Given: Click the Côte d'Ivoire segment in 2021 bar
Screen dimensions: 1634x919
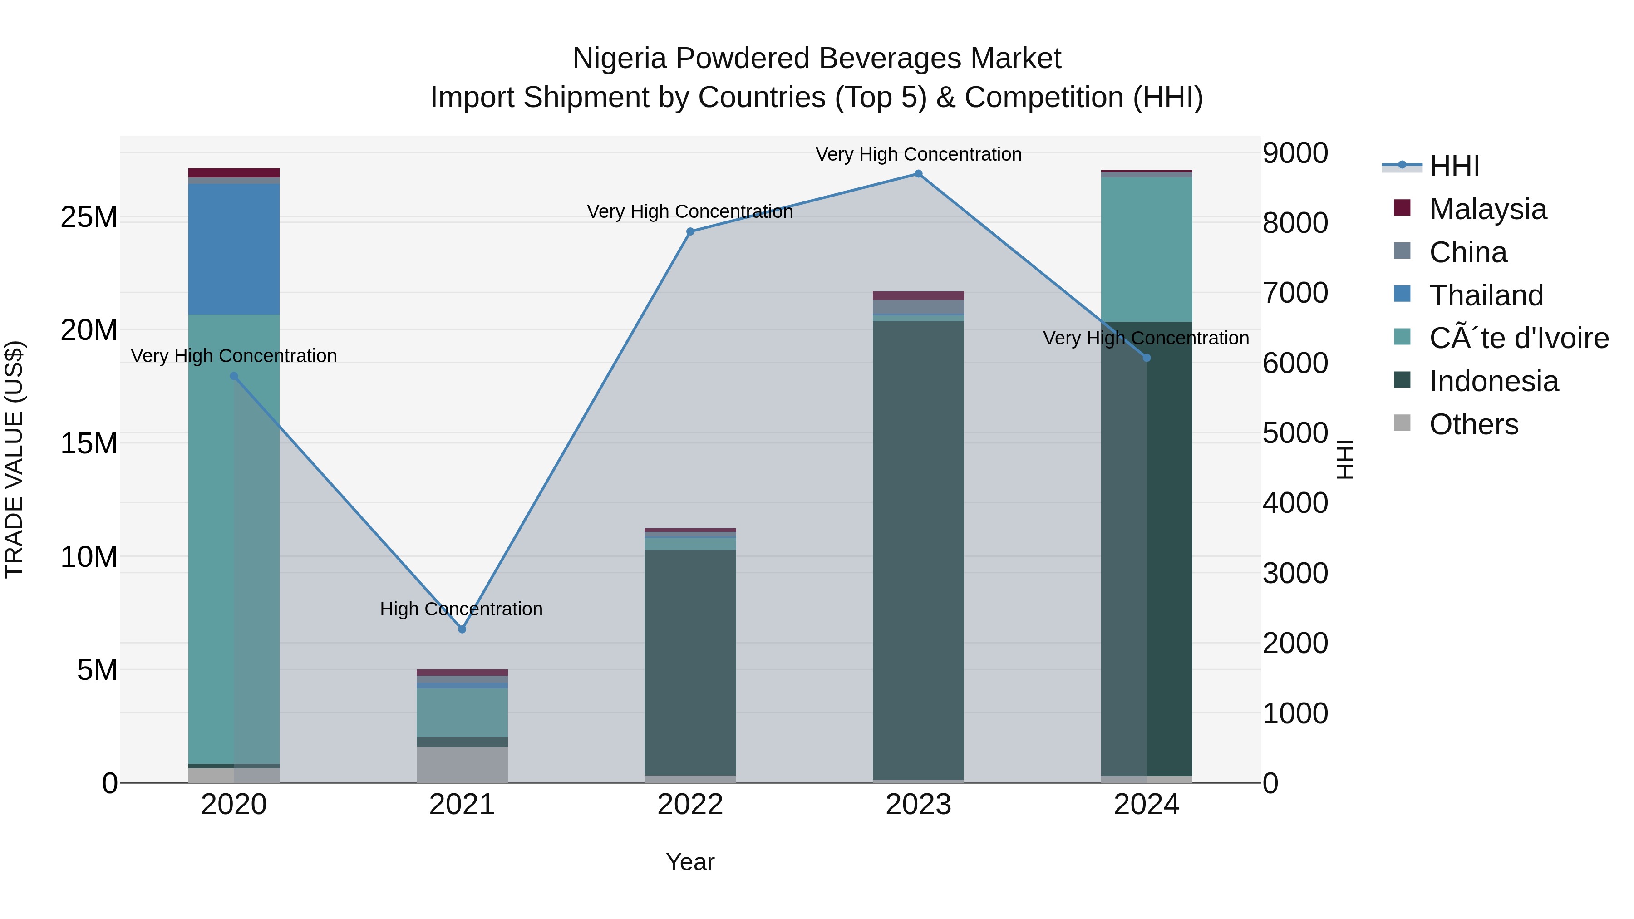Looking at the screenshot, I should (x=462, y=713).
